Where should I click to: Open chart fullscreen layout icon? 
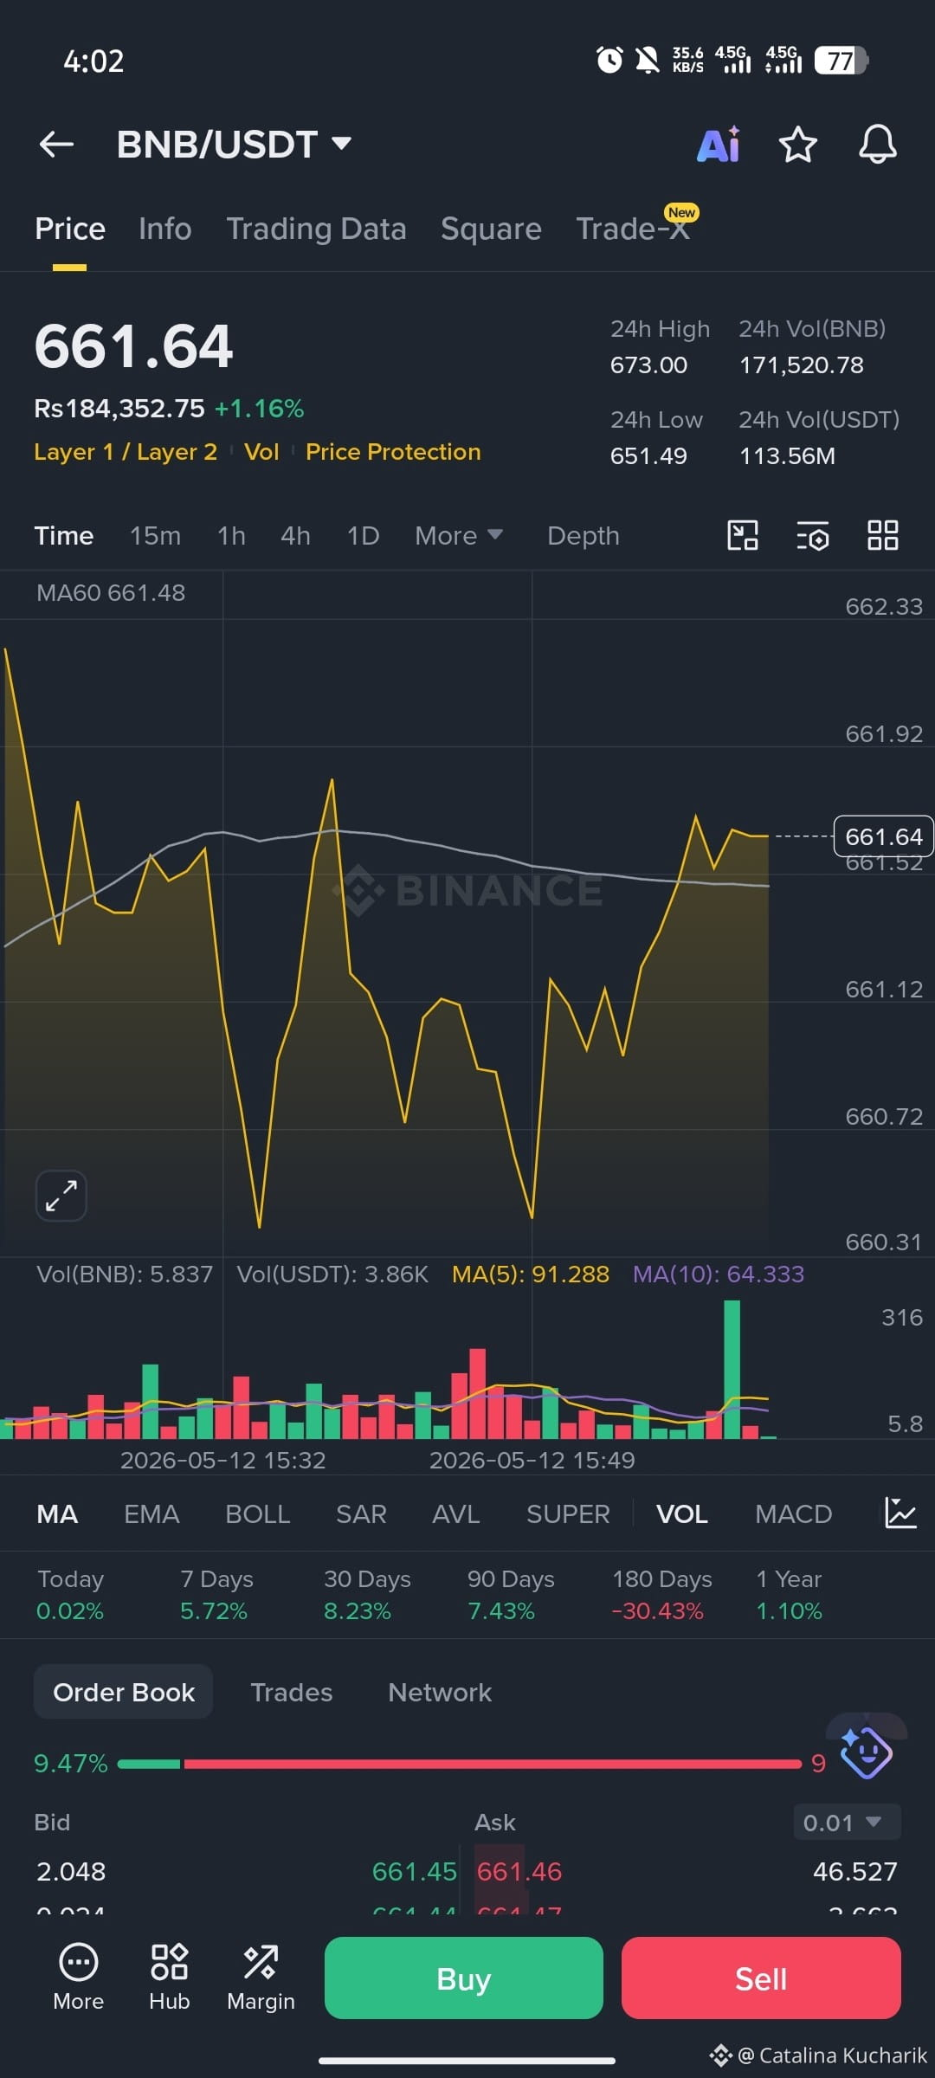click(x=743, y=535)
